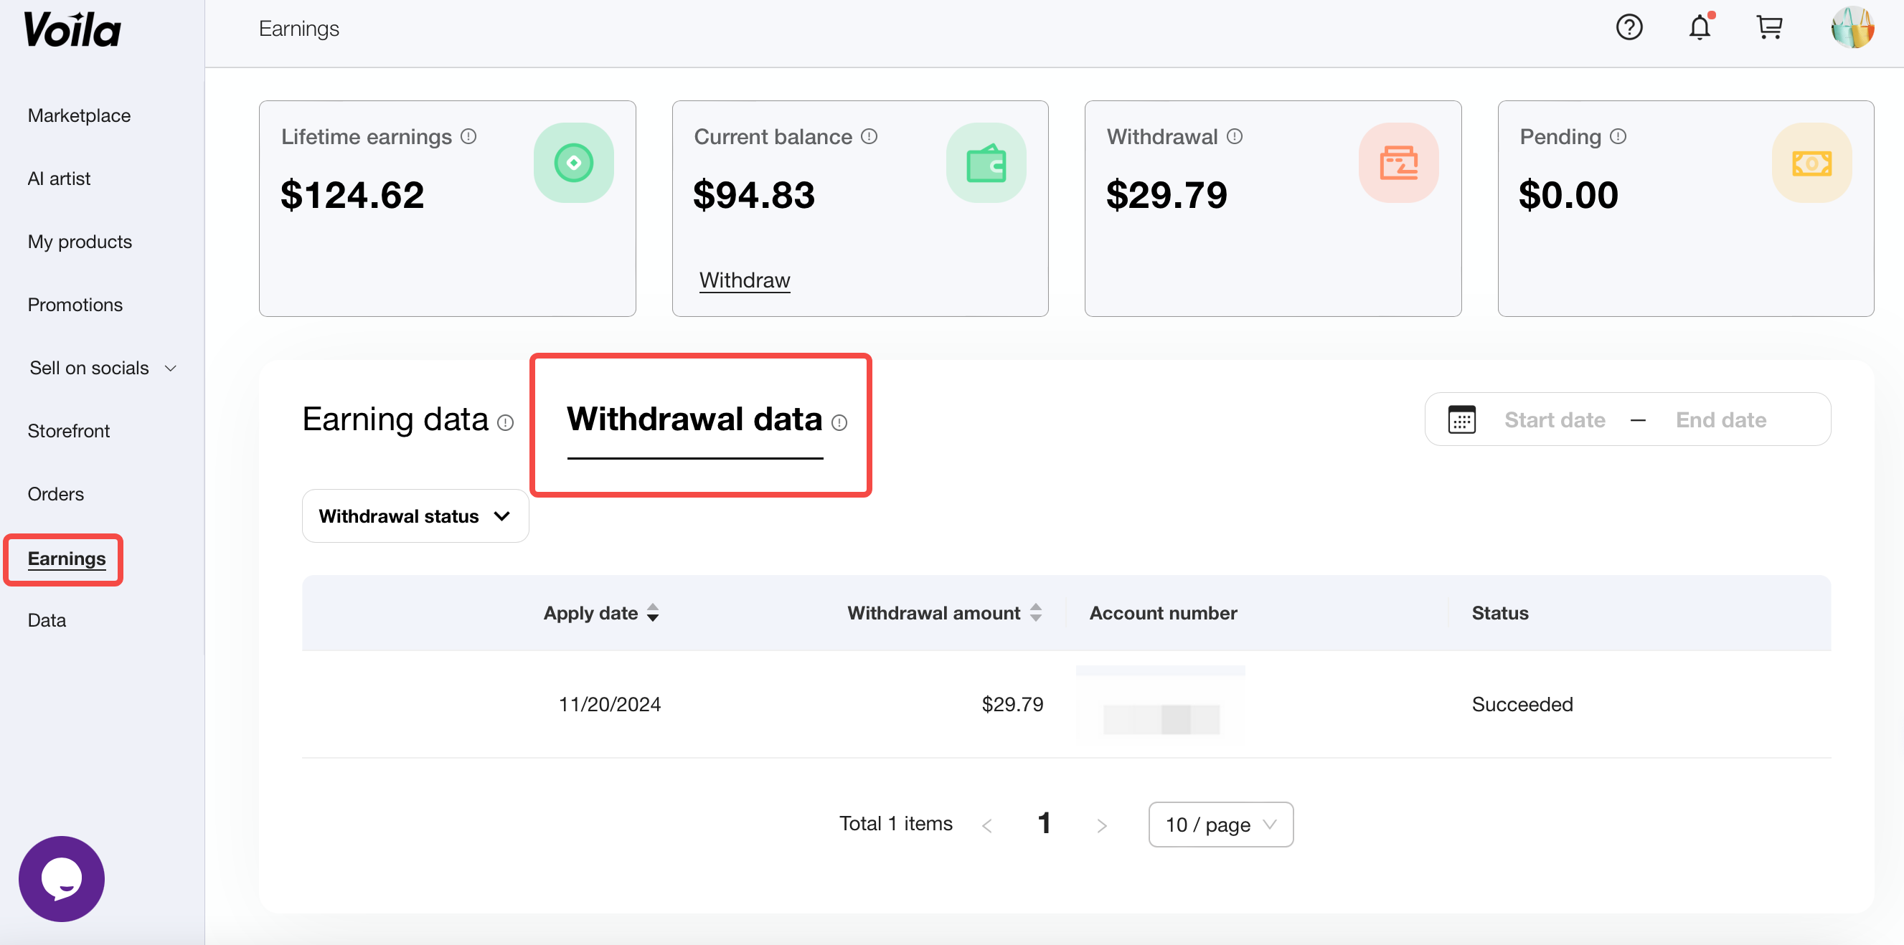
Task: Open the help question mark icon
Action: [1629, 28]
